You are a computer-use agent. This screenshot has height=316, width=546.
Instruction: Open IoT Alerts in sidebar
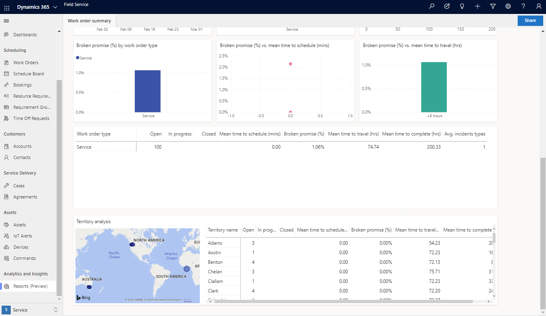click(23, 236)
